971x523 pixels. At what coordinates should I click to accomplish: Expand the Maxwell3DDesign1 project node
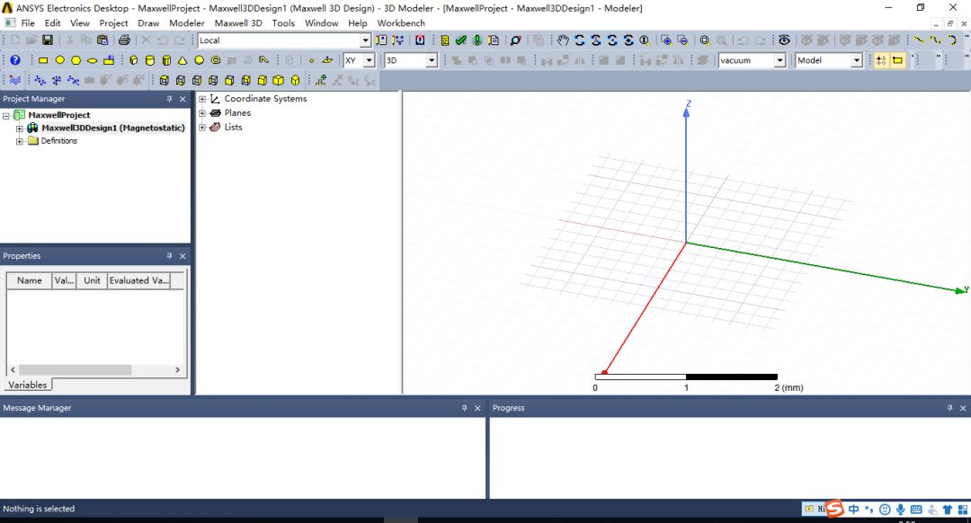(19, 129)
